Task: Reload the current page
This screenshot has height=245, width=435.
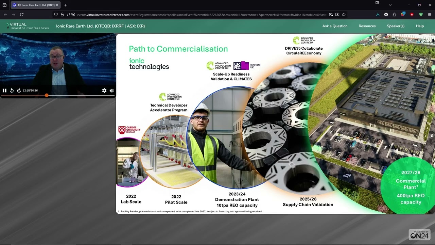Action: pyautogui.click(x=22, y=15)
